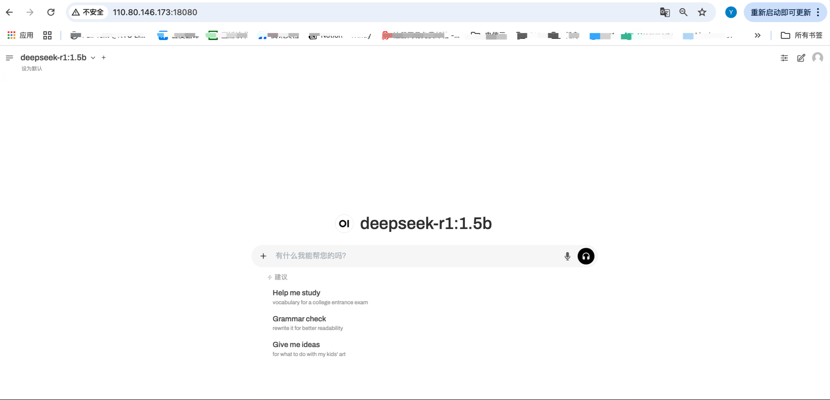Select the Grammar check suggestion
830x400 pixels.
308,323
